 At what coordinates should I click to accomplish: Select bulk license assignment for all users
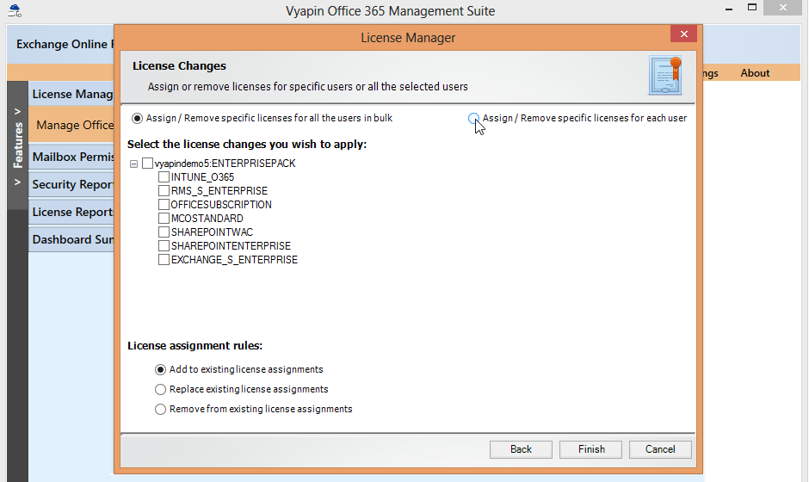tap(137, 118)
